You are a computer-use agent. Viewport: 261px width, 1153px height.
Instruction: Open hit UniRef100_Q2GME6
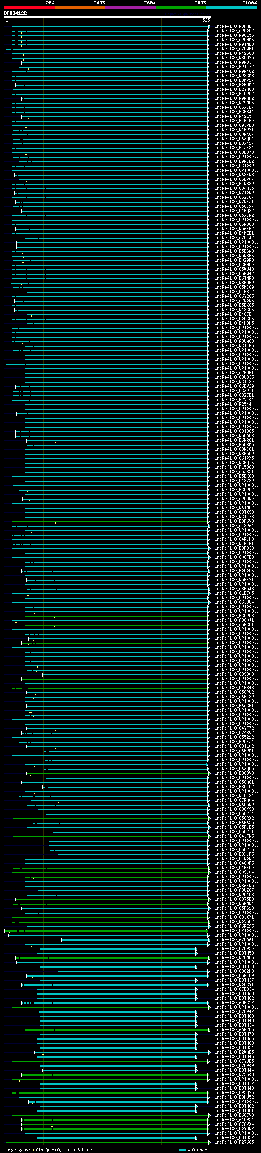point(234,958)
